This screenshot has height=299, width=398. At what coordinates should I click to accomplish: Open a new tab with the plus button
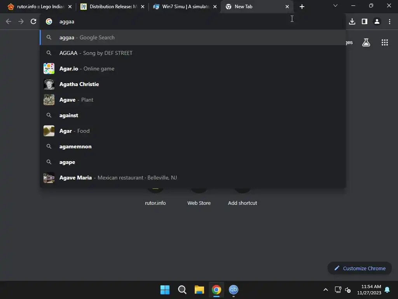point(302,7)
